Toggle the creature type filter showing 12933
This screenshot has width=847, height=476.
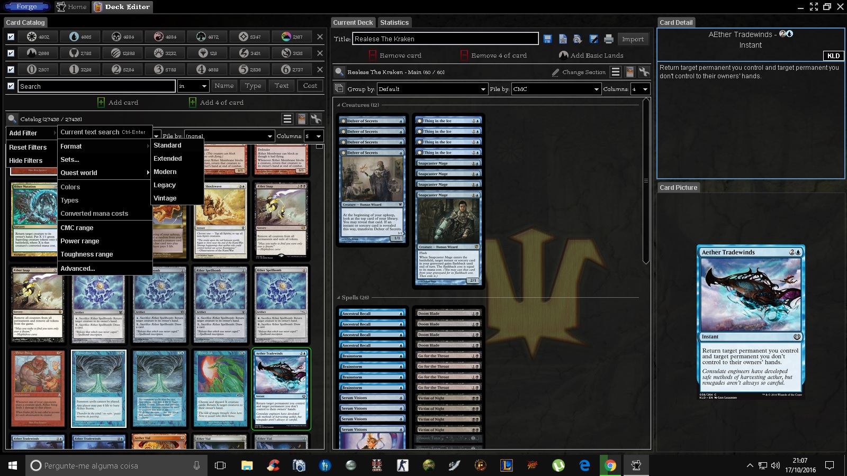tap(123, 53)
